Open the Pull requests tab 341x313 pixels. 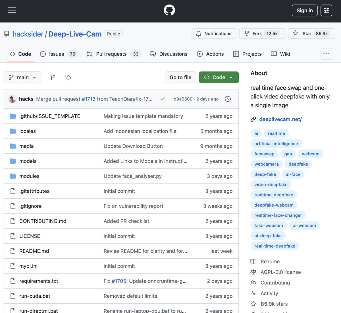point(114,54)
